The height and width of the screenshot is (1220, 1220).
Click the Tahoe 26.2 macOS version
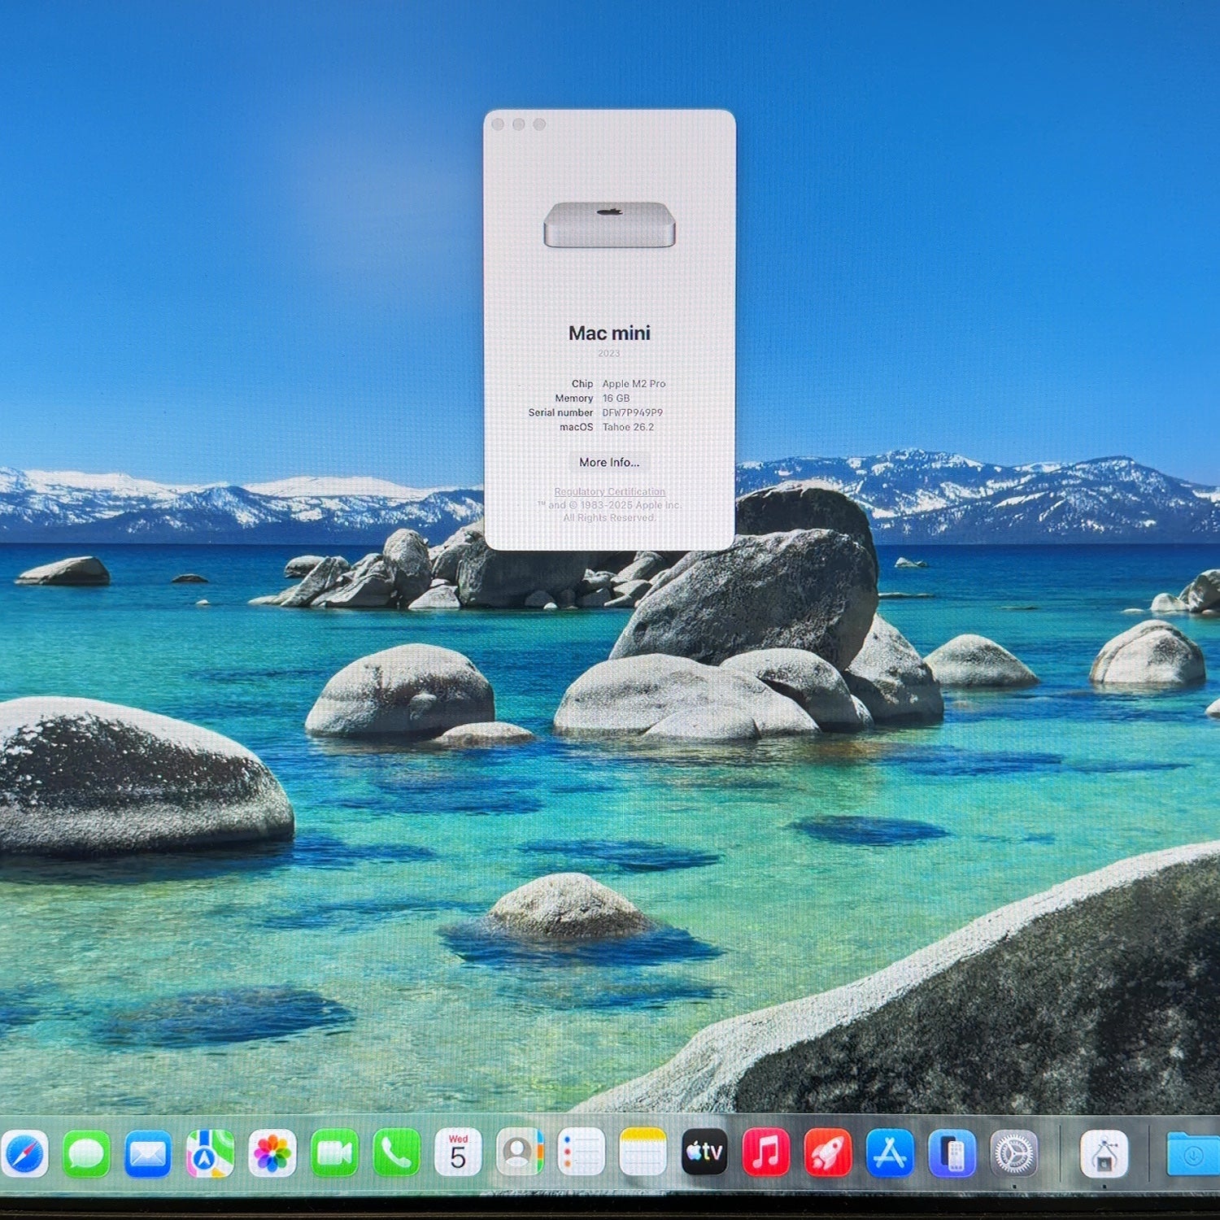[x=628, y=427]
